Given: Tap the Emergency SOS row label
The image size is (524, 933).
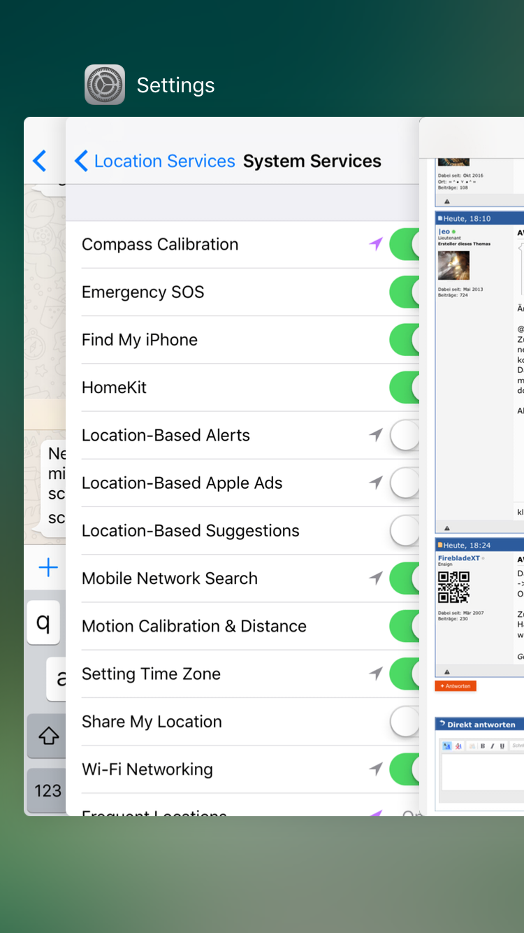Looking at the screenshot, I should (x=143, y=292).
